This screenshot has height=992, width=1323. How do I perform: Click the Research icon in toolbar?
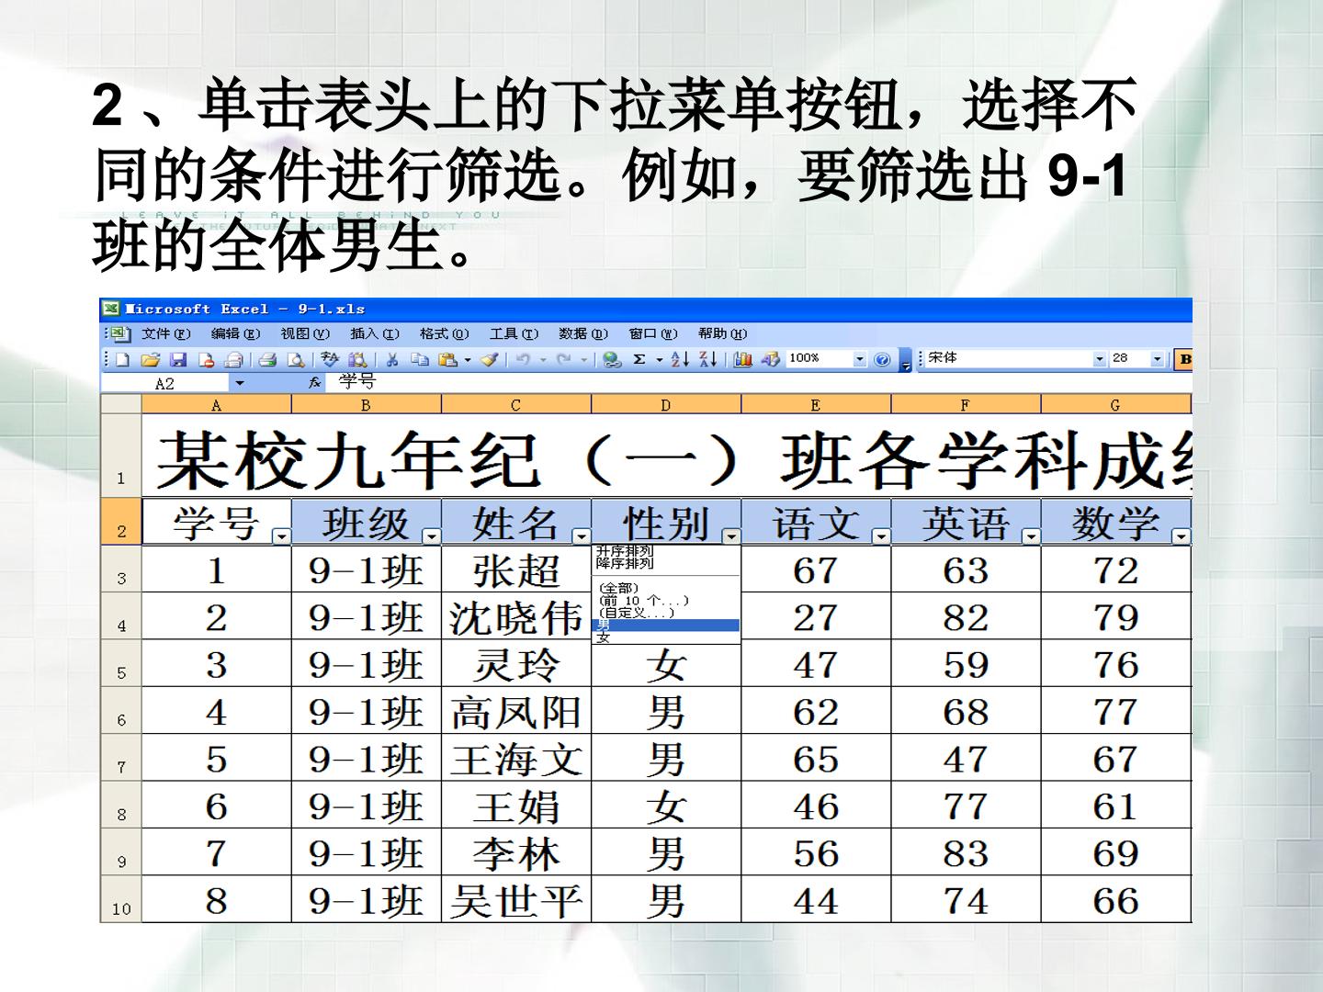click(x=357, y=359)
